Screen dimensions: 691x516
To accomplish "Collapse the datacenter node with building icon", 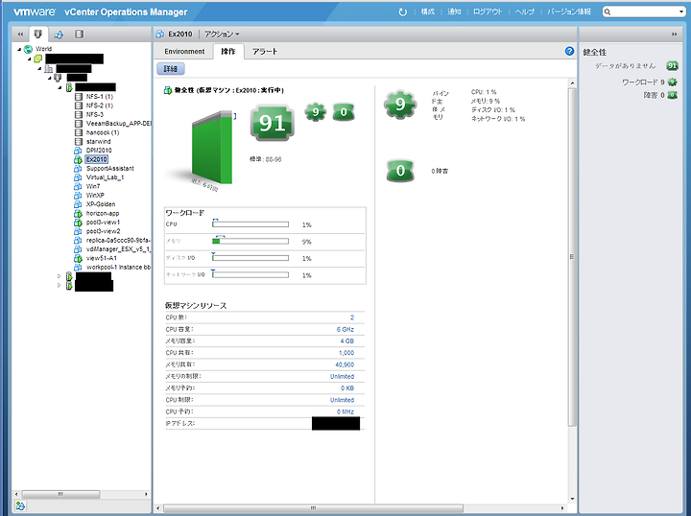I will click(39, 69).
